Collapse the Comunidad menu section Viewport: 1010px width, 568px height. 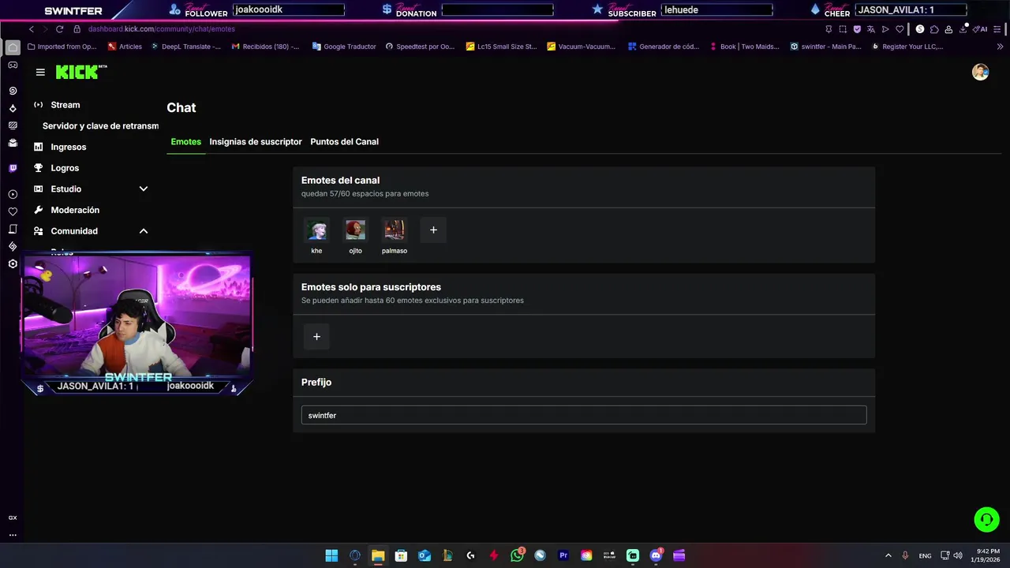coord(144,231)
